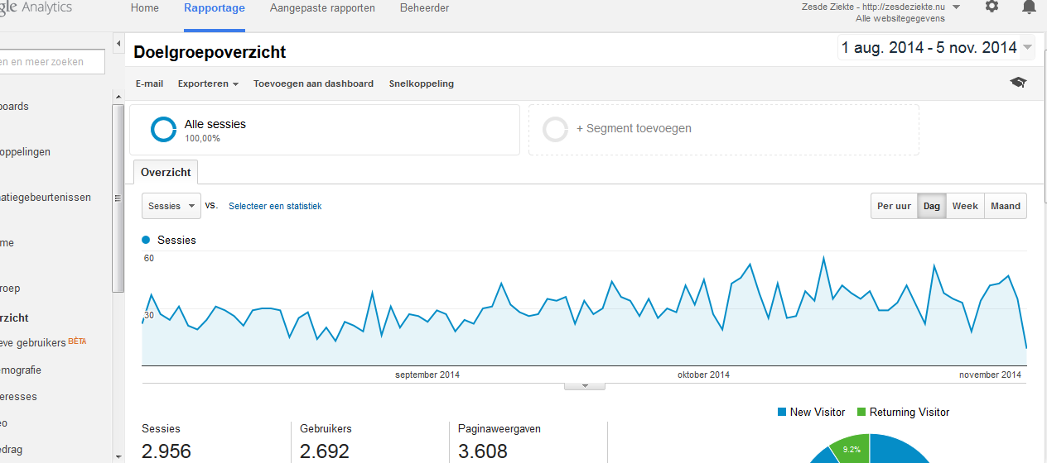Image resolution: width=1047 pixels, height=463 pixels.
Task: Click the oktober 2014 axis label
Action: tap(703, 375)
